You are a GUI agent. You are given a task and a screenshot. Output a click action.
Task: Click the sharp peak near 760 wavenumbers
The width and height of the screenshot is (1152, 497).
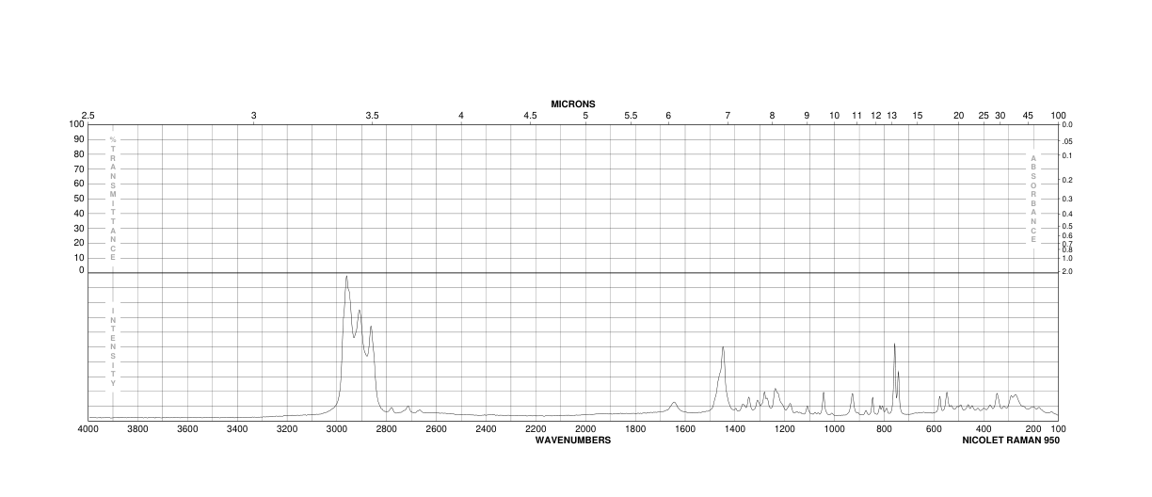pyautogui.click(x=894, y=345)
